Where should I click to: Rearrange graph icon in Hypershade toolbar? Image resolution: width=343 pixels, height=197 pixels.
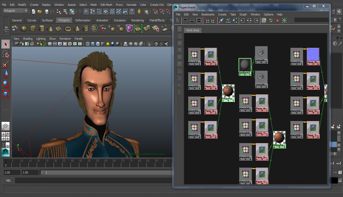(x=228, y=21)
